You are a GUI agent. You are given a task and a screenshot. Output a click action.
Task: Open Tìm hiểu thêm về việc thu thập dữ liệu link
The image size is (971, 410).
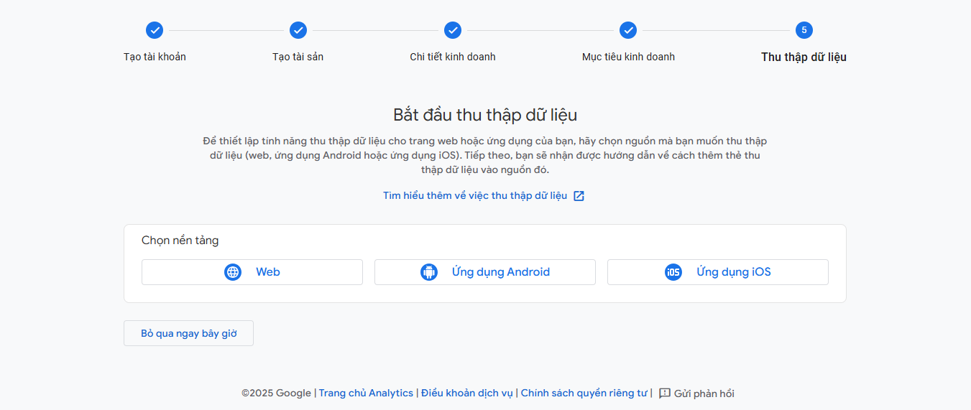point(475,196)
